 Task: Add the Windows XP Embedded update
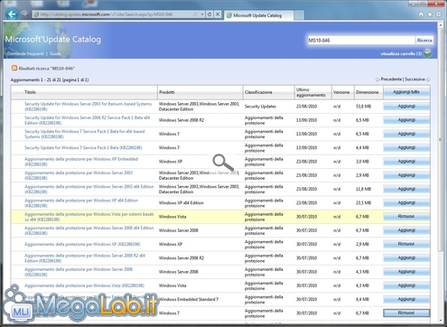[406, 162]
